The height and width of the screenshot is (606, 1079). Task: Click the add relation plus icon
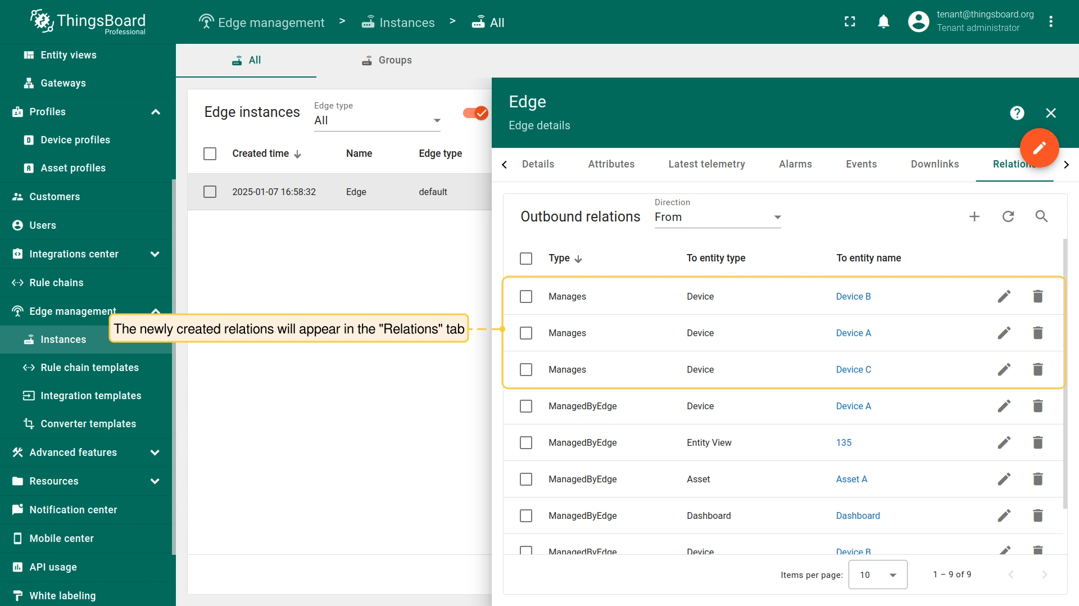pyautogui.click(x=974, y=216)
